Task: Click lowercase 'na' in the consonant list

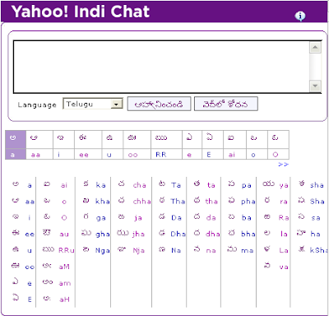Action: [211, 250]
